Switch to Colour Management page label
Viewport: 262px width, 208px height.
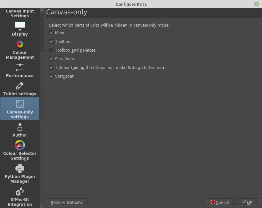20,55
